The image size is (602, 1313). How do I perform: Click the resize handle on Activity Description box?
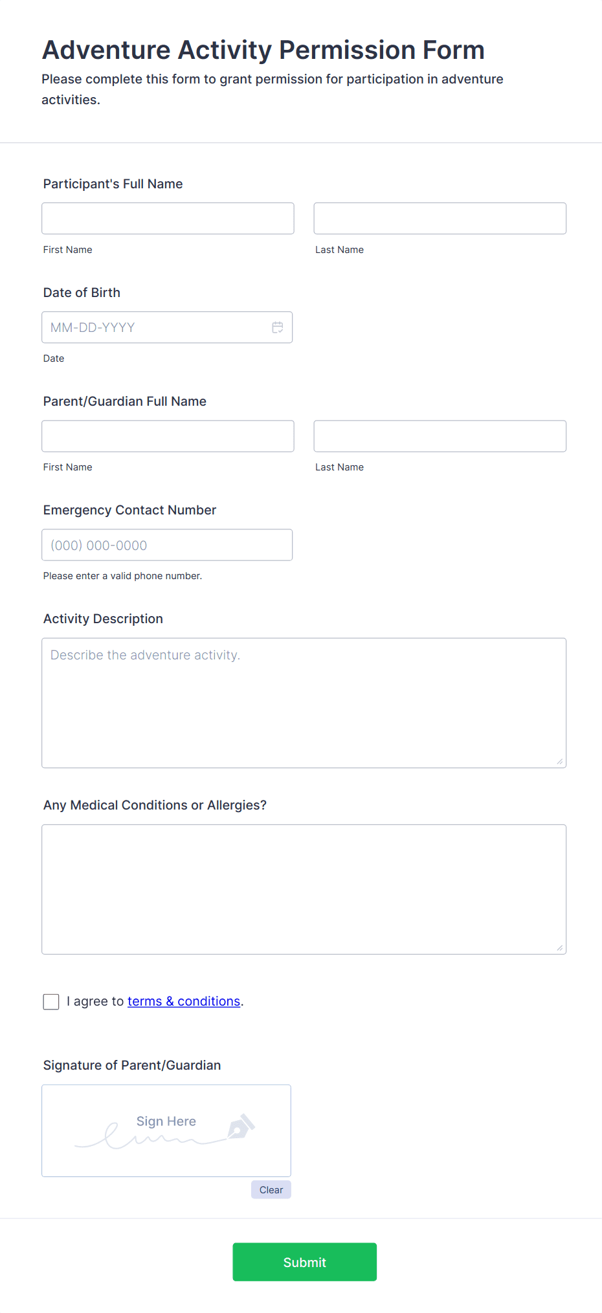[x=559, y=762]
